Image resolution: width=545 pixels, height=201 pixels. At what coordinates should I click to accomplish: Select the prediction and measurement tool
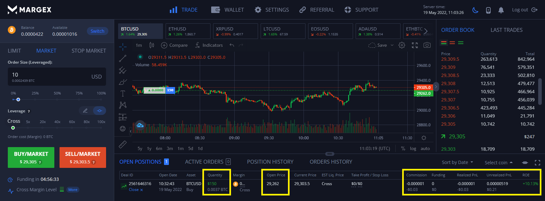(x=123, y=117)
